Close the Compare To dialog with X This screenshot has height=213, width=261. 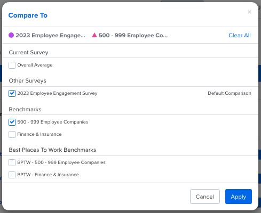(249, 12)
